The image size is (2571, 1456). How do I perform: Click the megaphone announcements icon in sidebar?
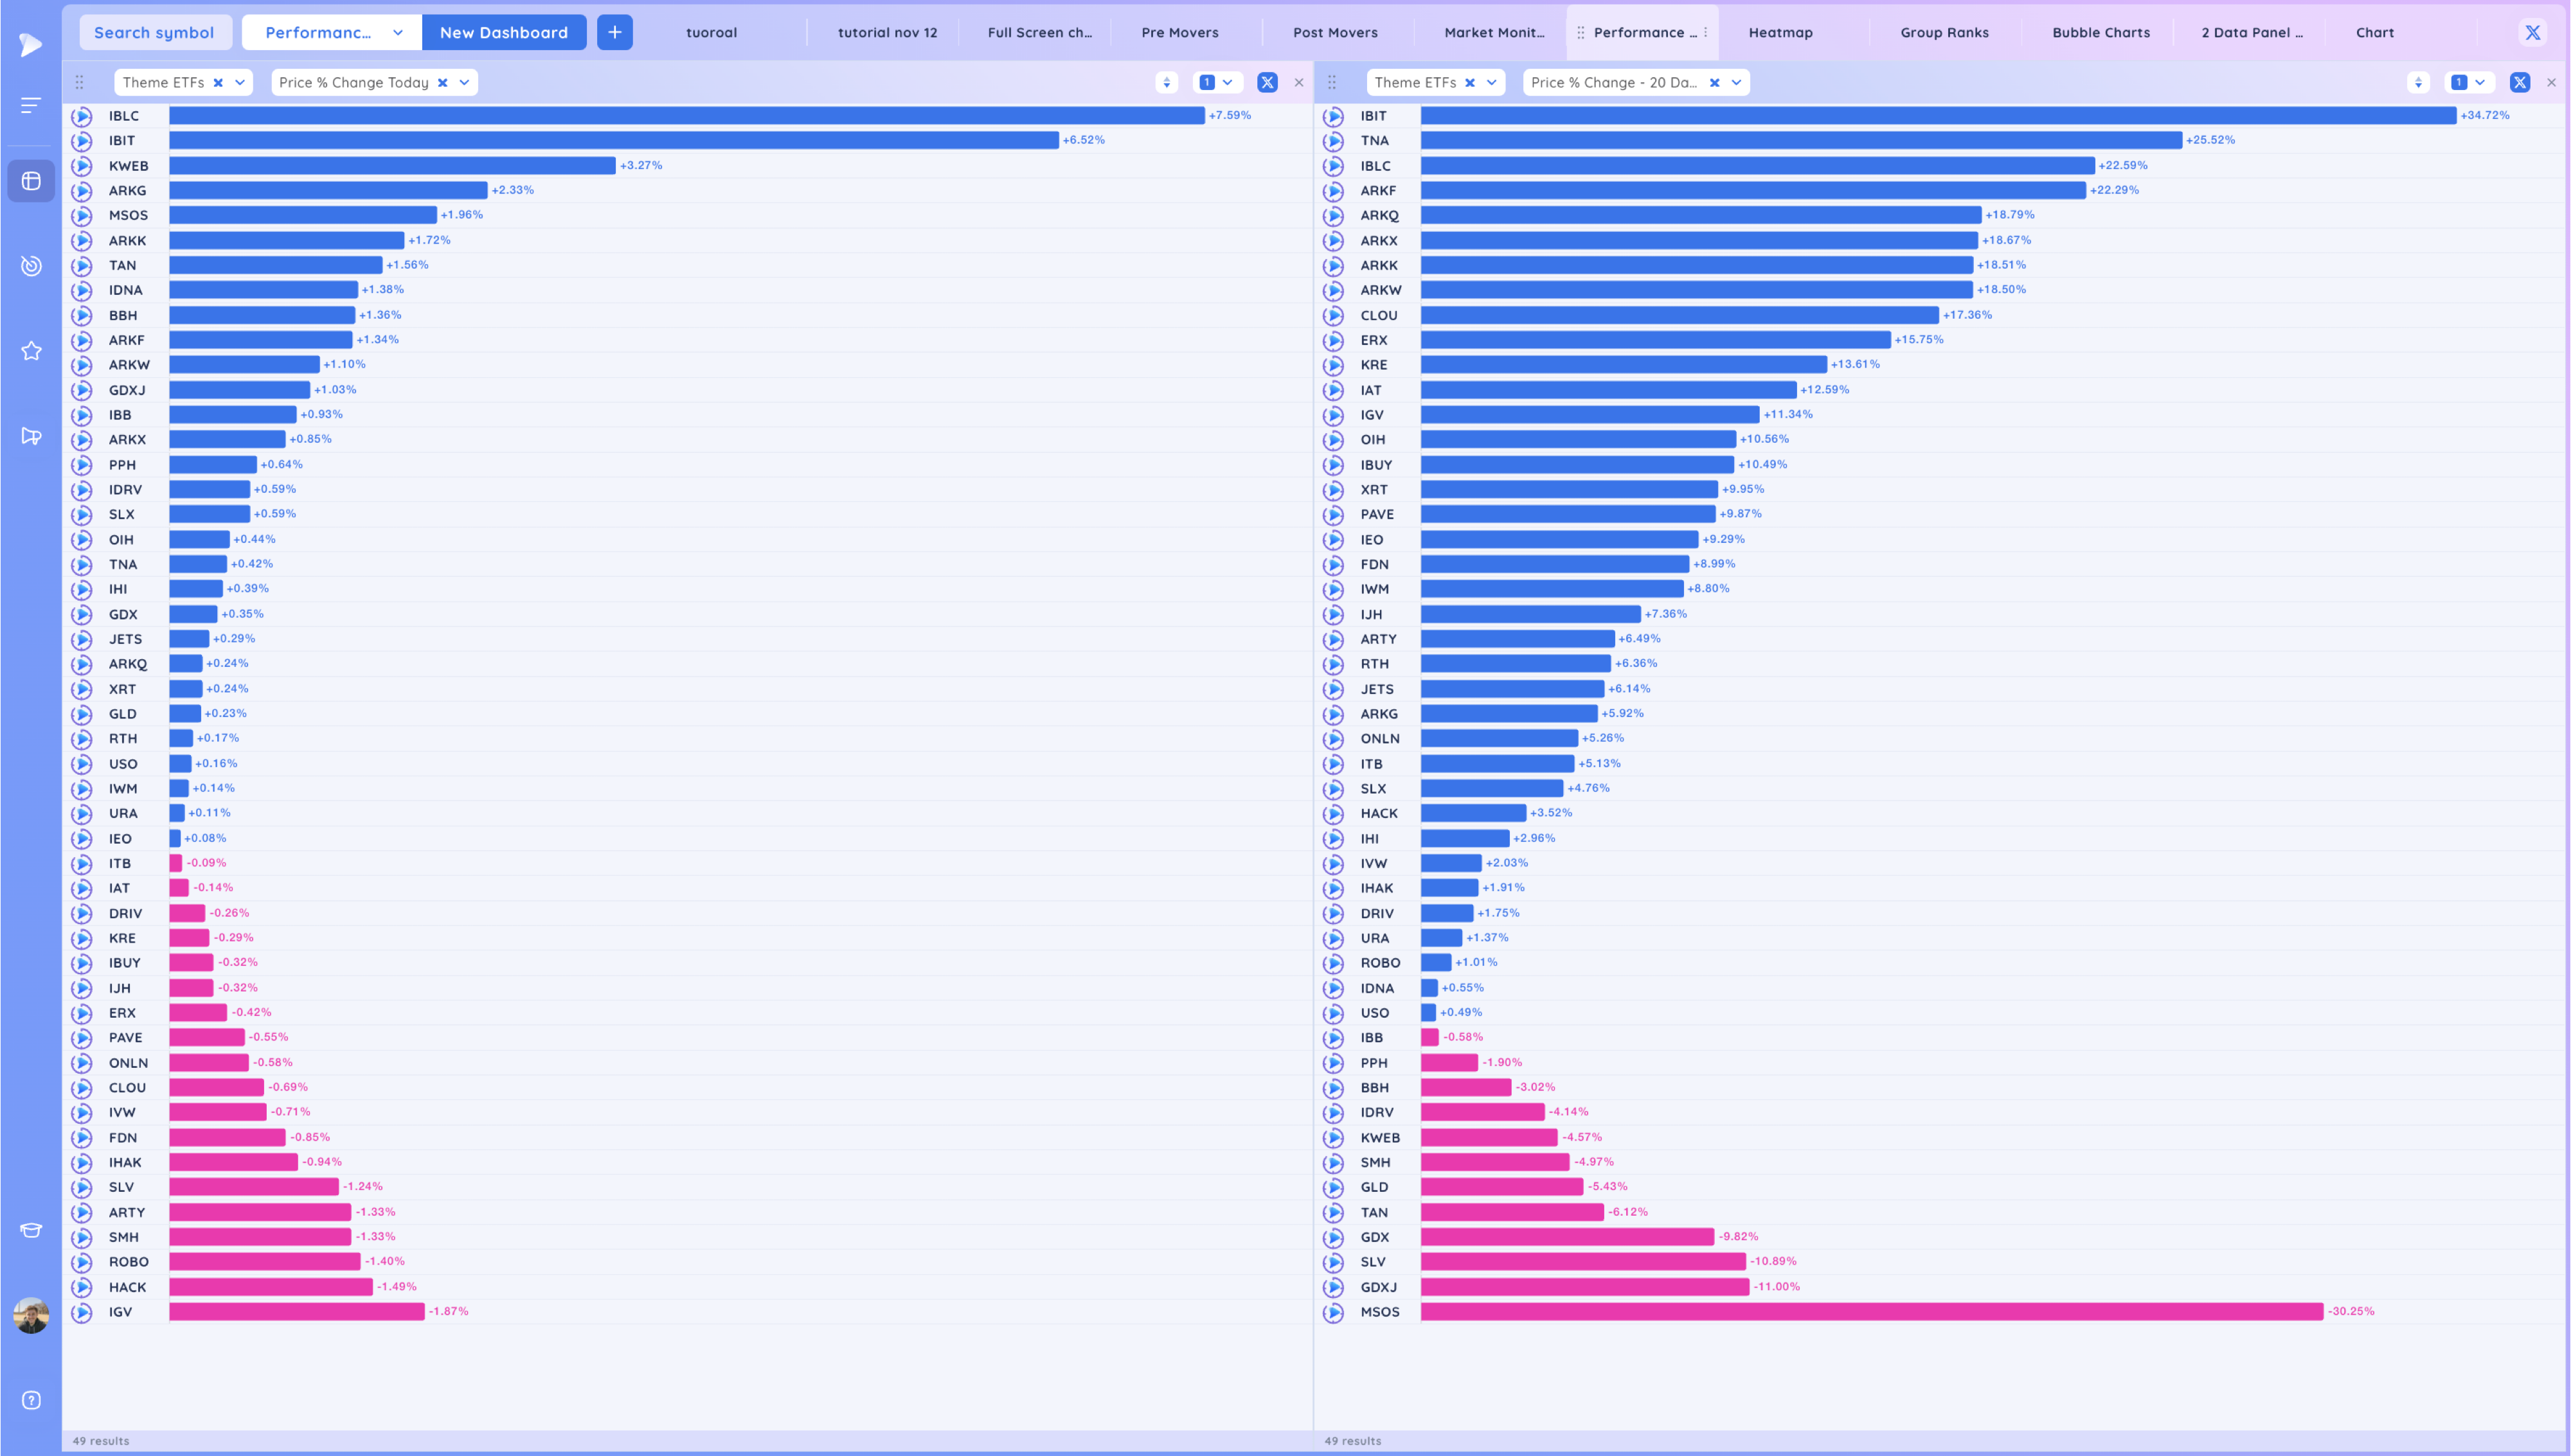coord(31,436)
